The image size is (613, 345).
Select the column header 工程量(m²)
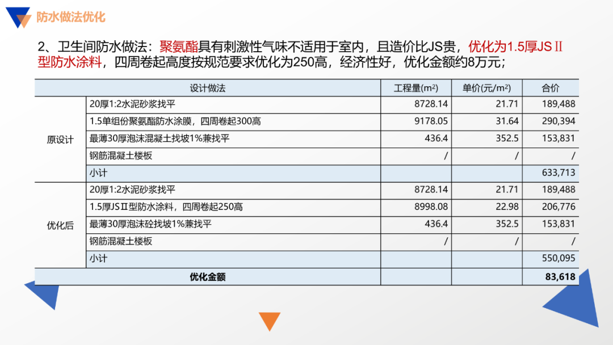pos(416,89)
